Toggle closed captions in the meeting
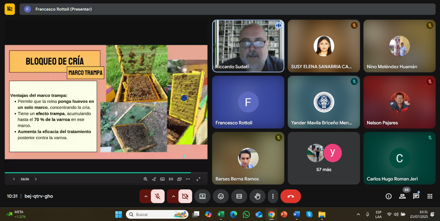 (x=239, y=196)
